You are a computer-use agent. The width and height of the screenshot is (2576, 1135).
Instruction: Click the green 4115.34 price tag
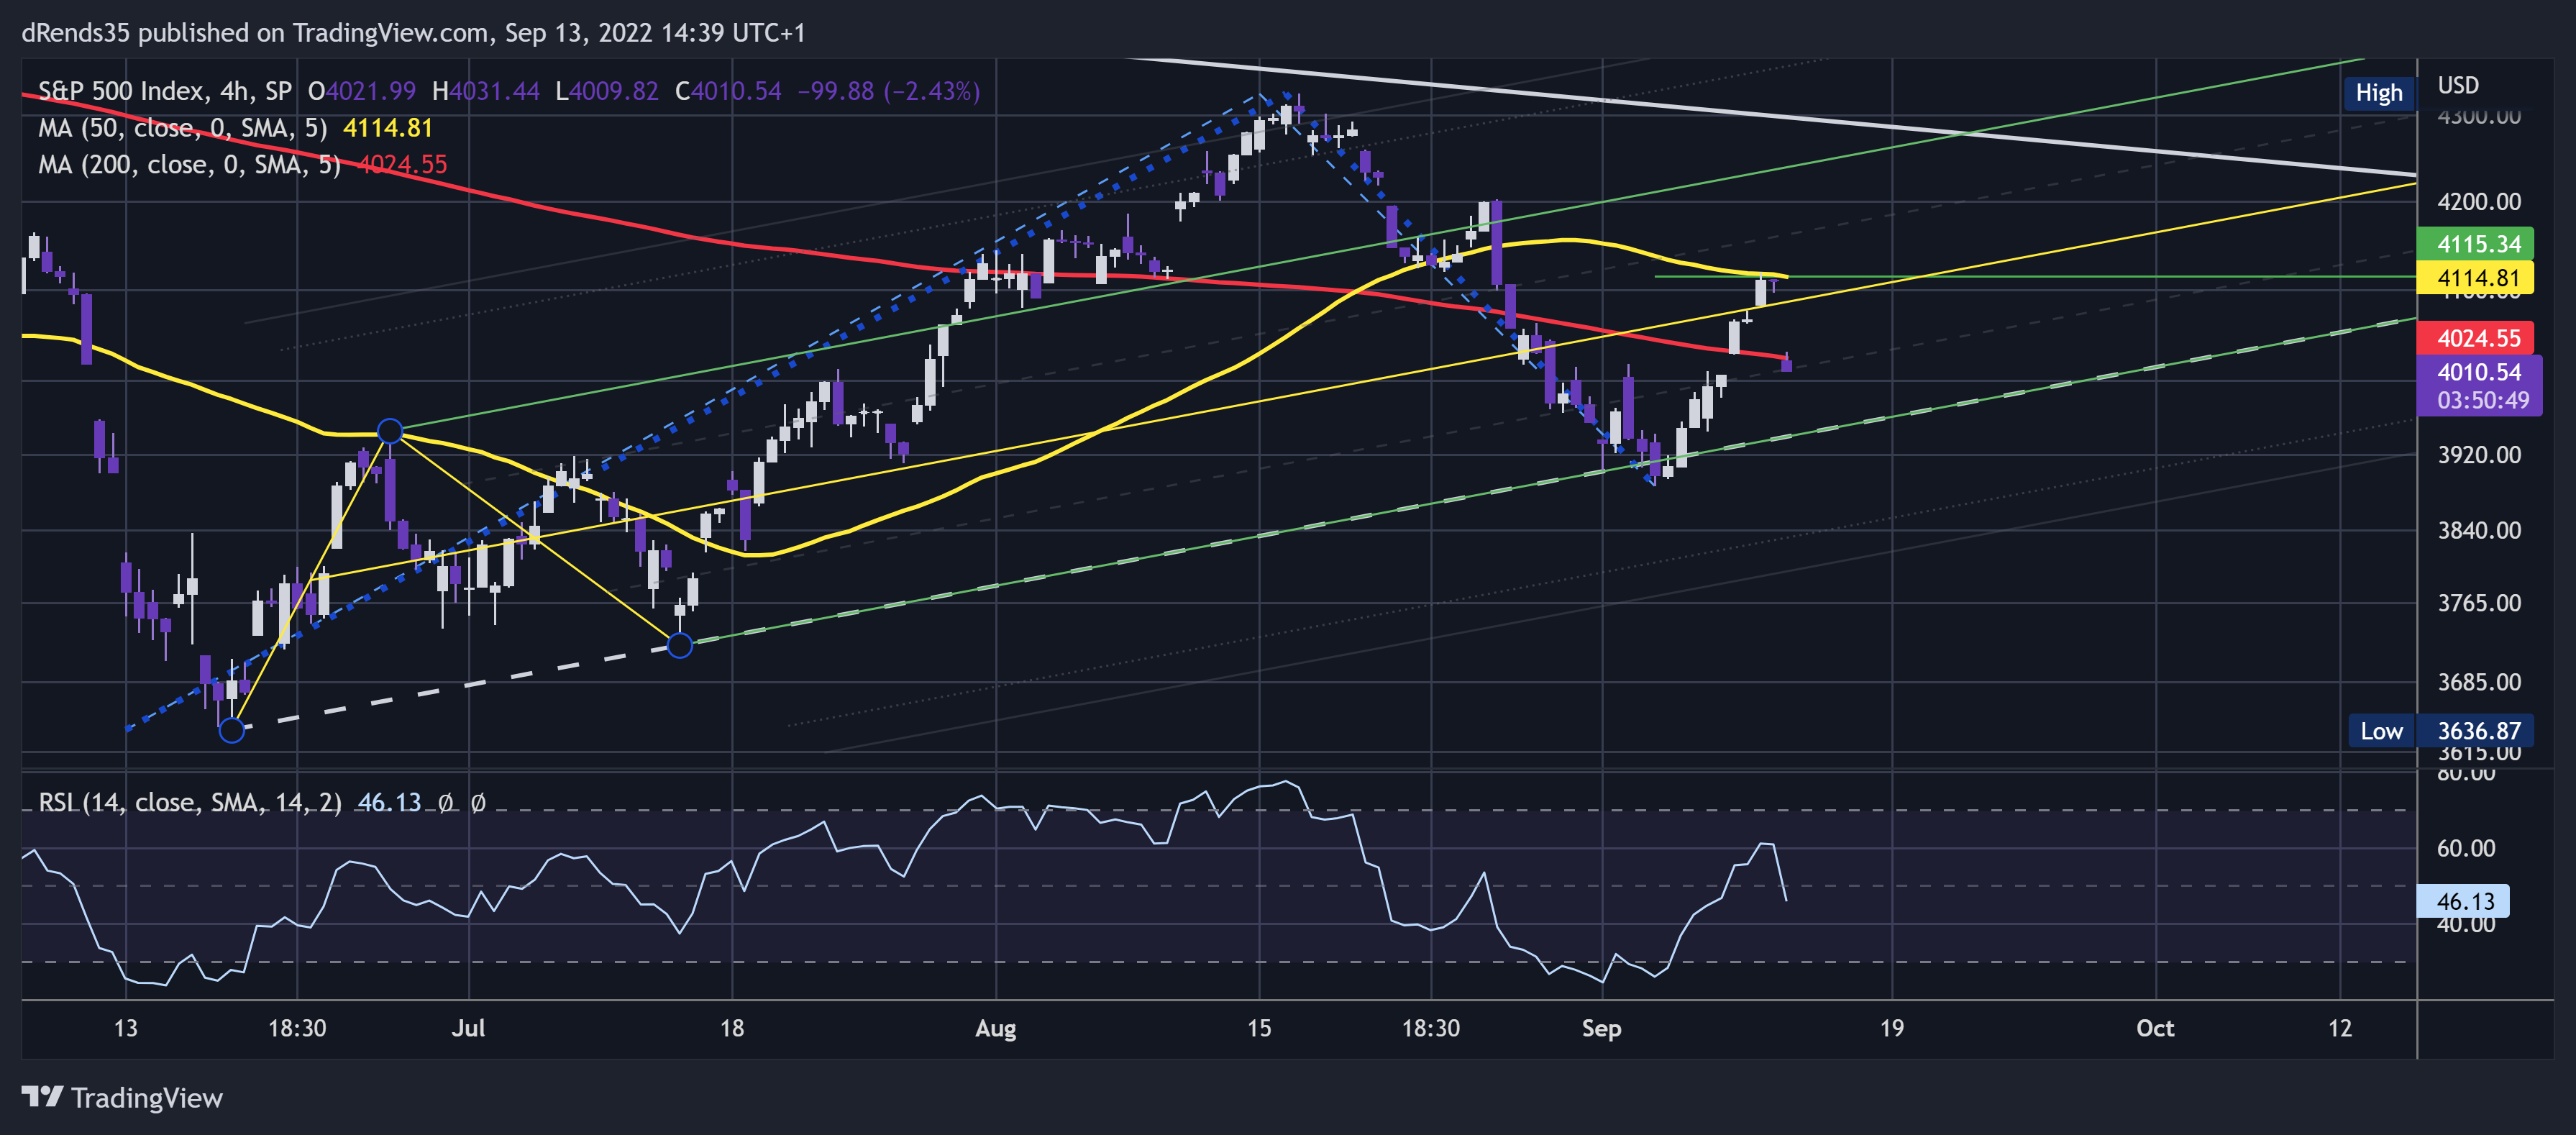coord(2475,244)
